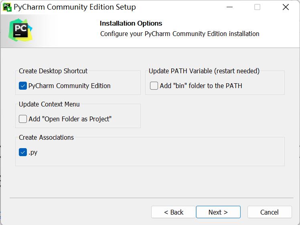Go back with the < Back button

tap(173, 212)
